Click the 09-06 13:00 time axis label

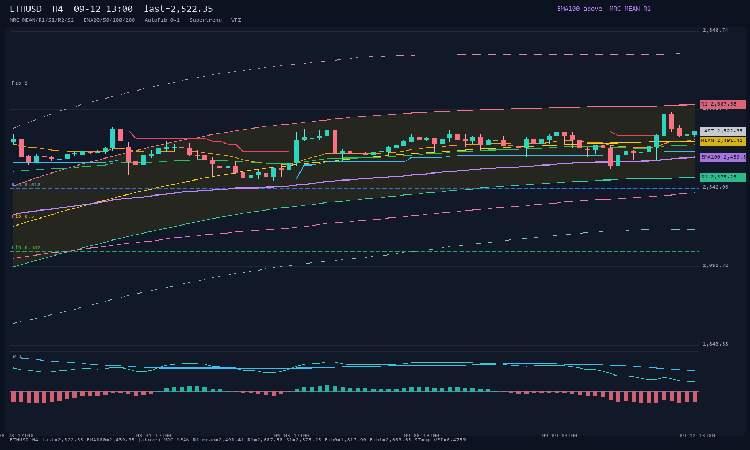[x=422, y=436]
